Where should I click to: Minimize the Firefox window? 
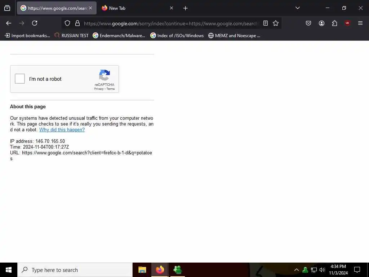click(x=327, y=8)
